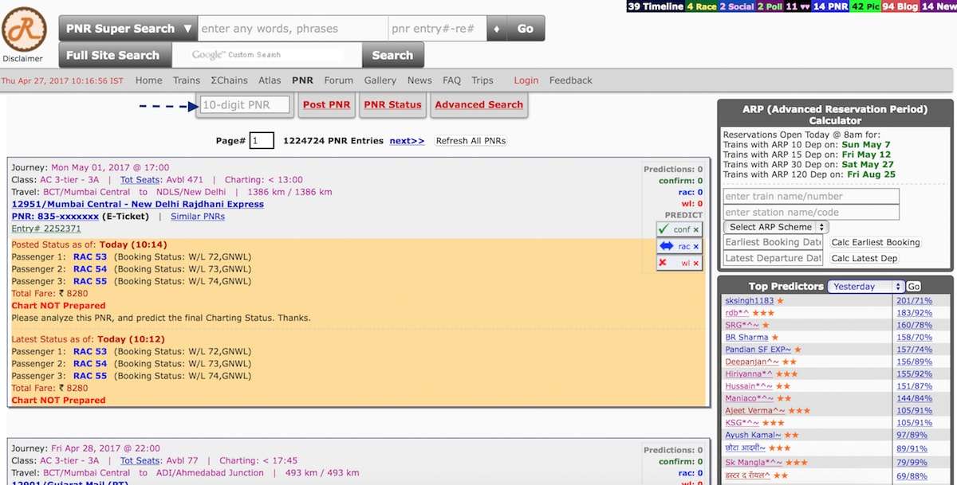Open the Entry# 2252371 link
This screenshot has height=485, width=957.
46,229
